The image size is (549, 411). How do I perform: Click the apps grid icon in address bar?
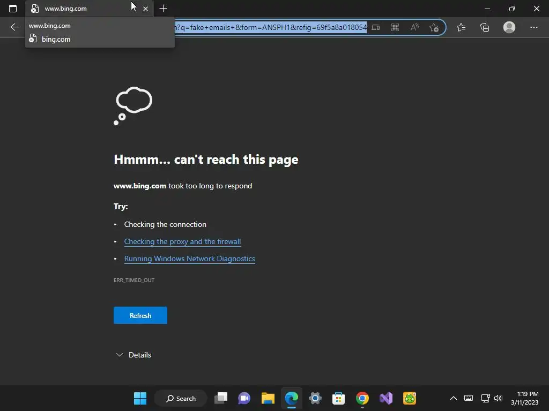click(x=395, y=27)
